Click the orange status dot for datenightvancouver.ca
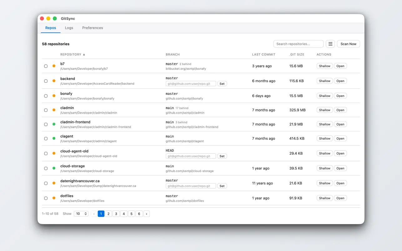 pyautogui.click(x=54, y=183)
